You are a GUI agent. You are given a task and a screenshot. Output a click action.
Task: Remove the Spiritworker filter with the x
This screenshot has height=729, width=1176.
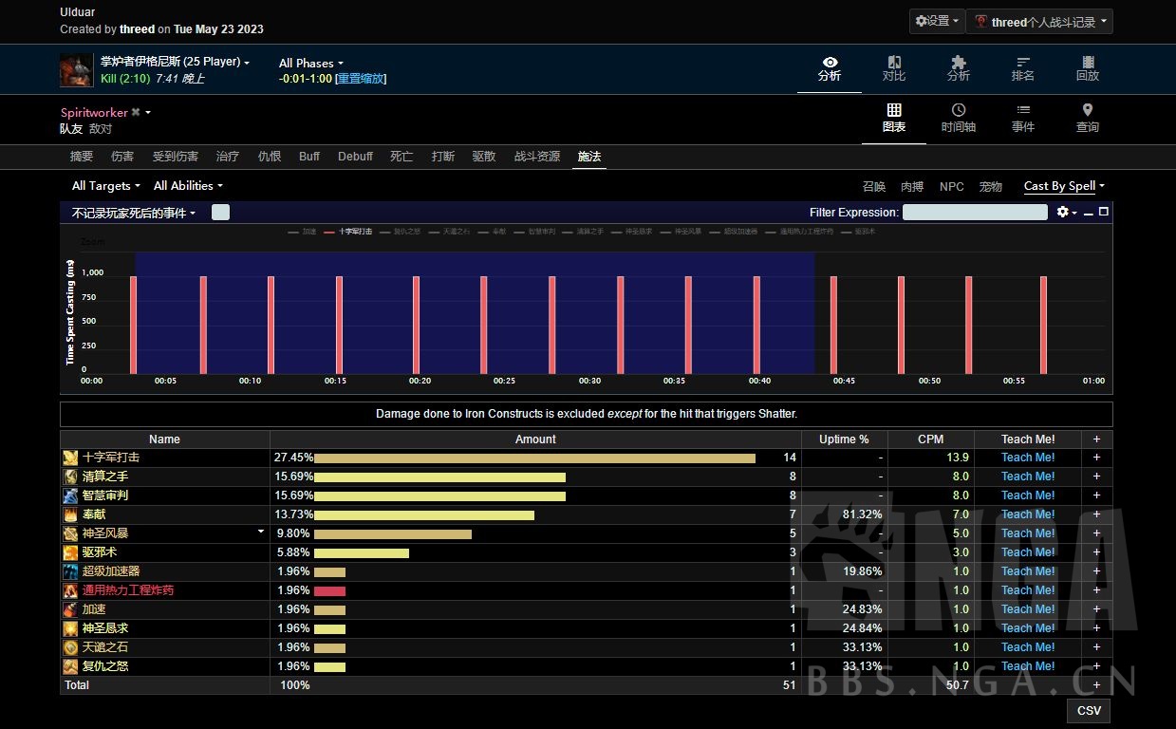click(x=136, y=112)
